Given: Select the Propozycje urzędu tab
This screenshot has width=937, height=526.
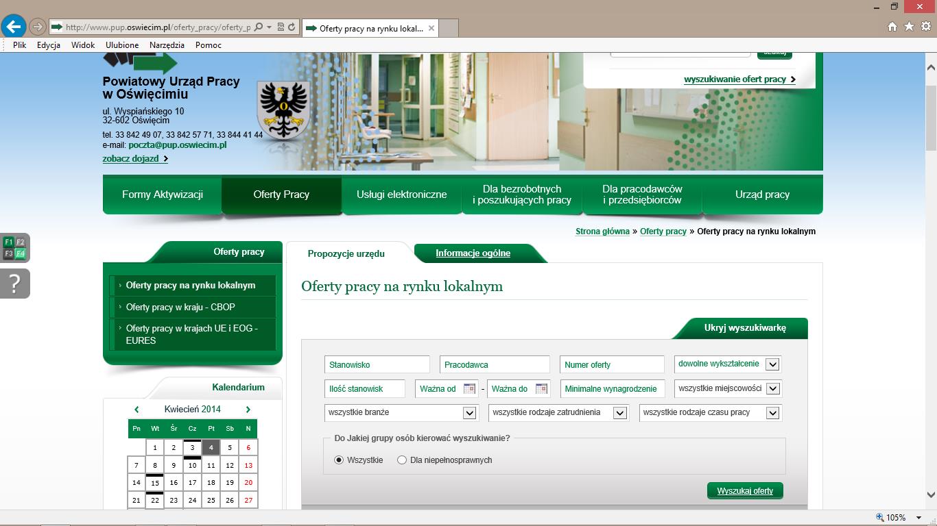Looking at the screenshot, I should click(346, 253).
